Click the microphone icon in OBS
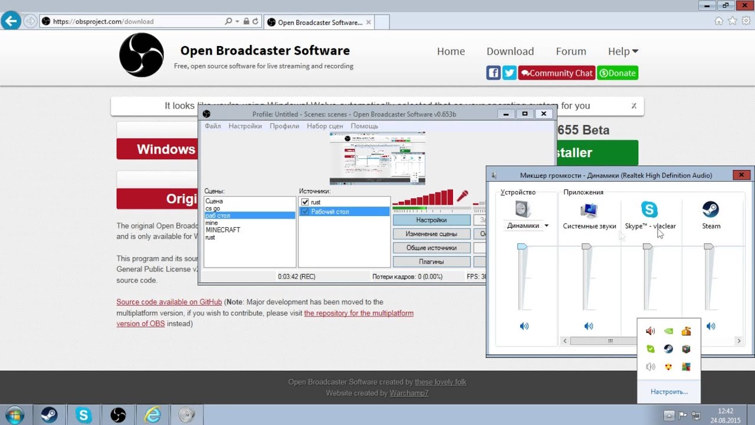Image resolution: width=755 pixels, height=425 pixels. coord(462,196)
